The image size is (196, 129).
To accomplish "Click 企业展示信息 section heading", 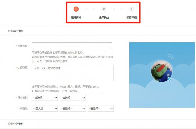I will pyautogui.click(x=16, y=31).
